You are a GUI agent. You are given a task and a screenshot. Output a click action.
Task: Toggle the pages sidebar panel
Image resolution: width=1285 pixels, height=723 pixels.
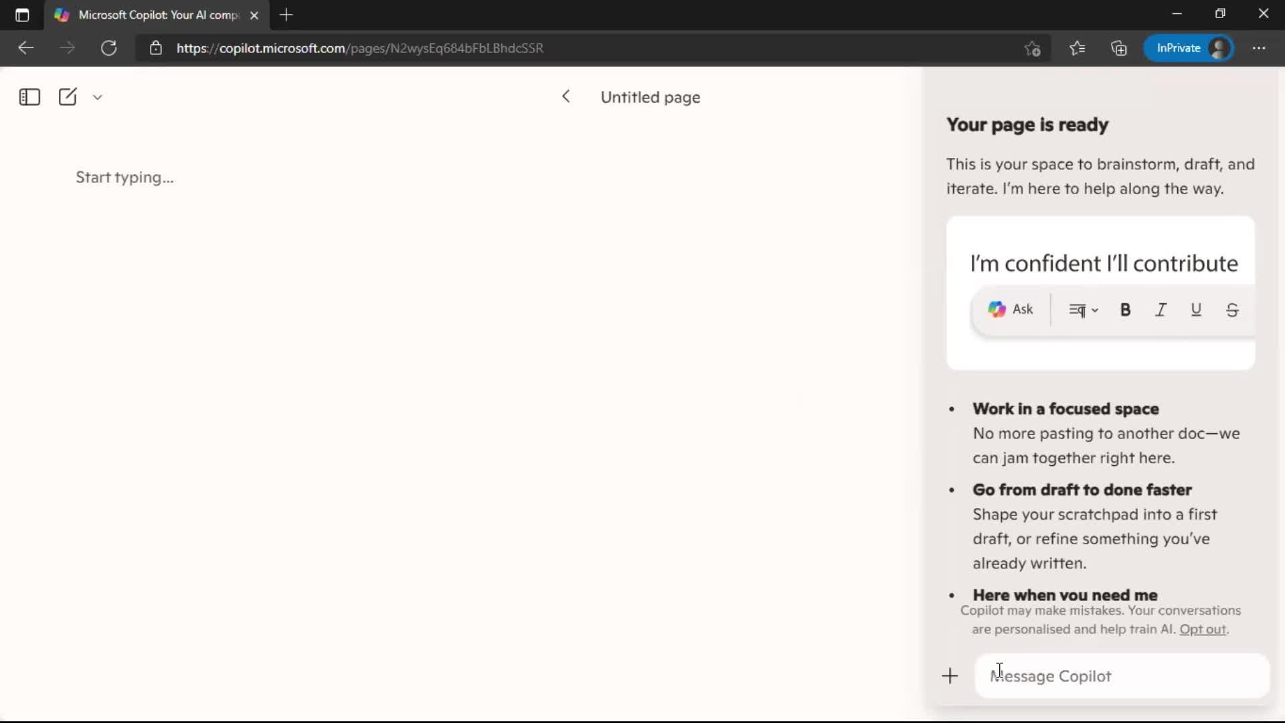click(x=29, y=97)
